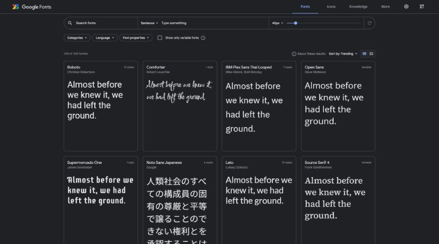This screenshot has height=244, width=439.
Task: Click the About these results link
Action: pos(312,53)
